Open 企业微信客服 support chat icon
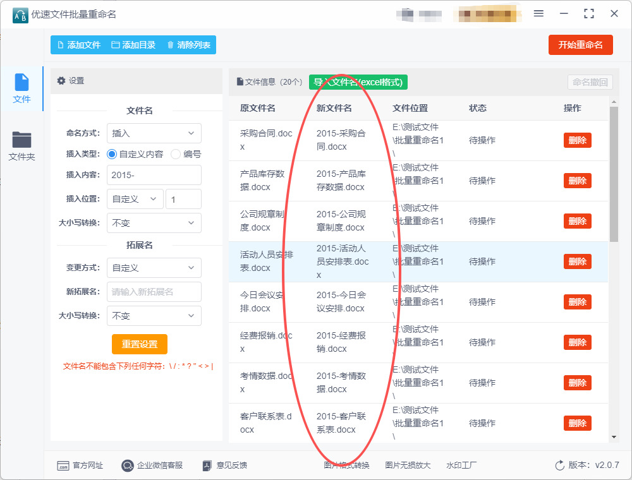 [x=128, y=465]
